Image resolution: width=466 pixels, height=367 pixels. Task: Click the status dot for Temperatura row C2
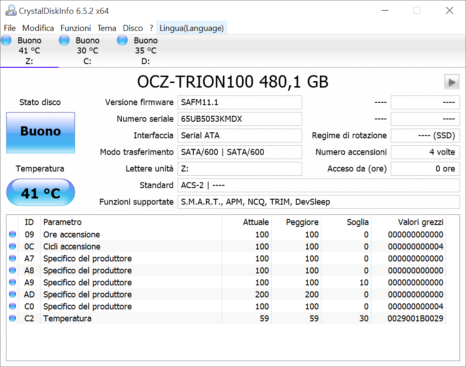point(12,318)
